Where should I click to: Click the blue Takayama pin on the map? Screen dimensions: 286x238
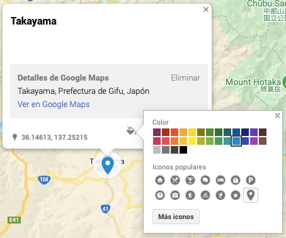point(108,165)
